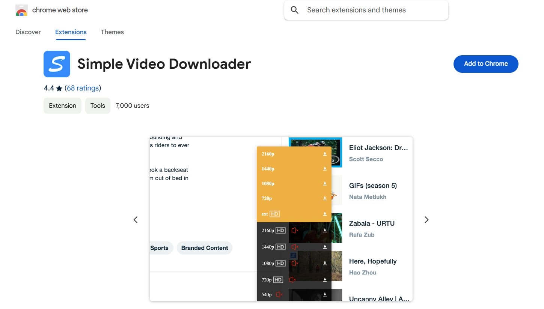Viewport: 544px width, 309px height.
Task: Click the Chrome Web Store logo
Action: 21,10
